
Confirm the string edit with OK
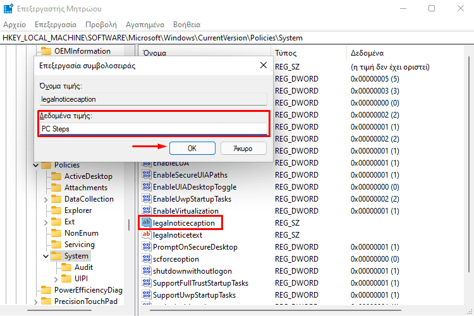click(192, 148)
